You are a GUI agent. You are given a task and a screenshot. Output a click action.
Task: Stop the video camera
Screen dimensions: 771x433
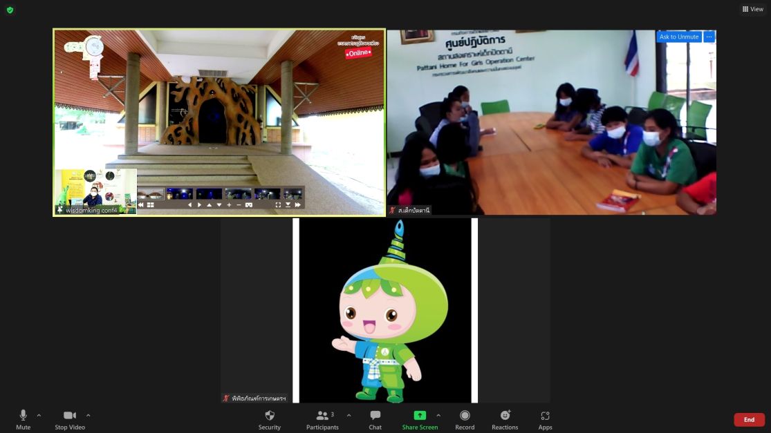70,420
